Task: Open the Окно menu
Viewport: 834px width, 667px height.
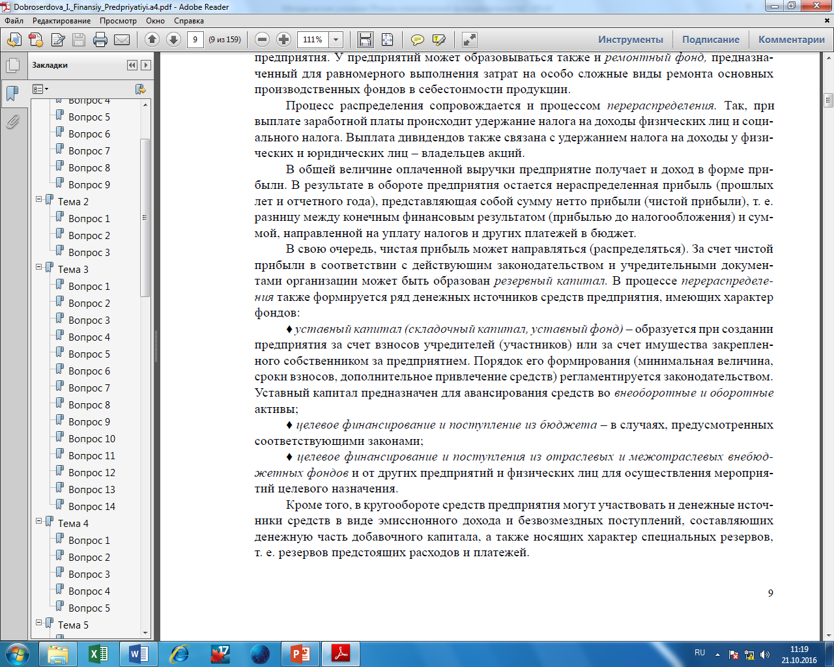Action: pyautogui.click(x=155, y=21)
